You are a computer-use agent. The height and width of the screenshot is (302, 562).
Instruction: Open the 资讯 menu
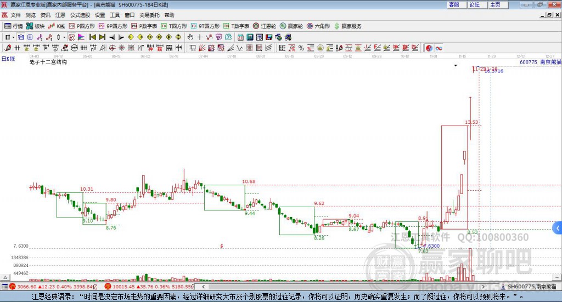pos(45,15)
